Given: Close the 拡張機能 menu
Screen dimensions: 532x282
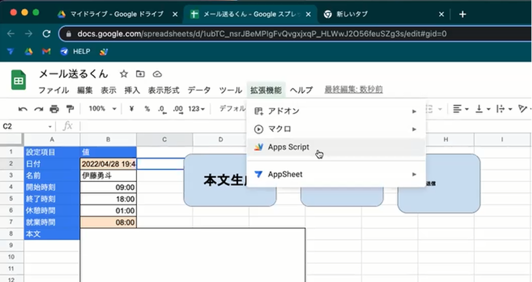Looking at the screenshot, I should pos(266,90).
